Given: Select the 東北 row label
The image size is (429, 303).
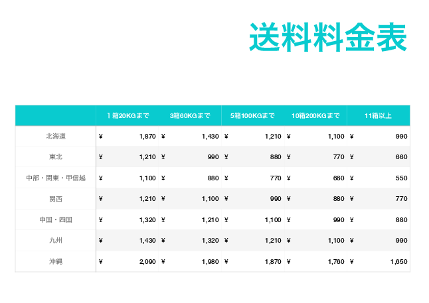Looking at the screenshot, I should (56, 157).
